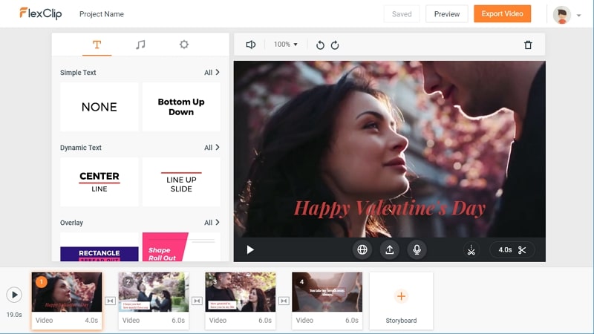
Task: Add transition between clips 3 and 4
Action: tap(284, 301)
